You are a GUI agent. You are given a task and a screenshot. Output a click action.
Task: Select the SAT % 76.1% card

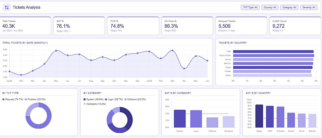pyautogui.click(x=79, y=26)
